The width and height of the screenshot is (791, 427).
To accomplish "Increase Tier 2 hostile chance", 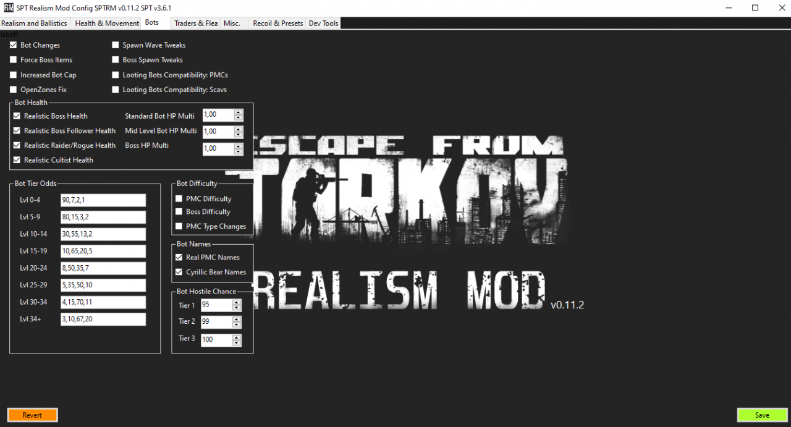I will pyautogui.click(x=237, y=319).
